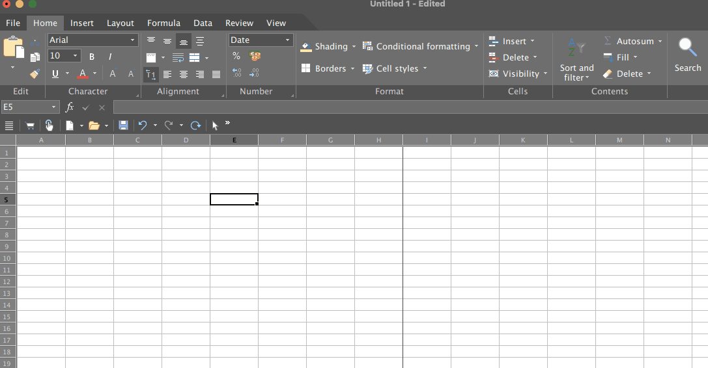Viewport: 708px width, 368px height.
Task: Click the percent number format icon
Action: click(236, 57)
